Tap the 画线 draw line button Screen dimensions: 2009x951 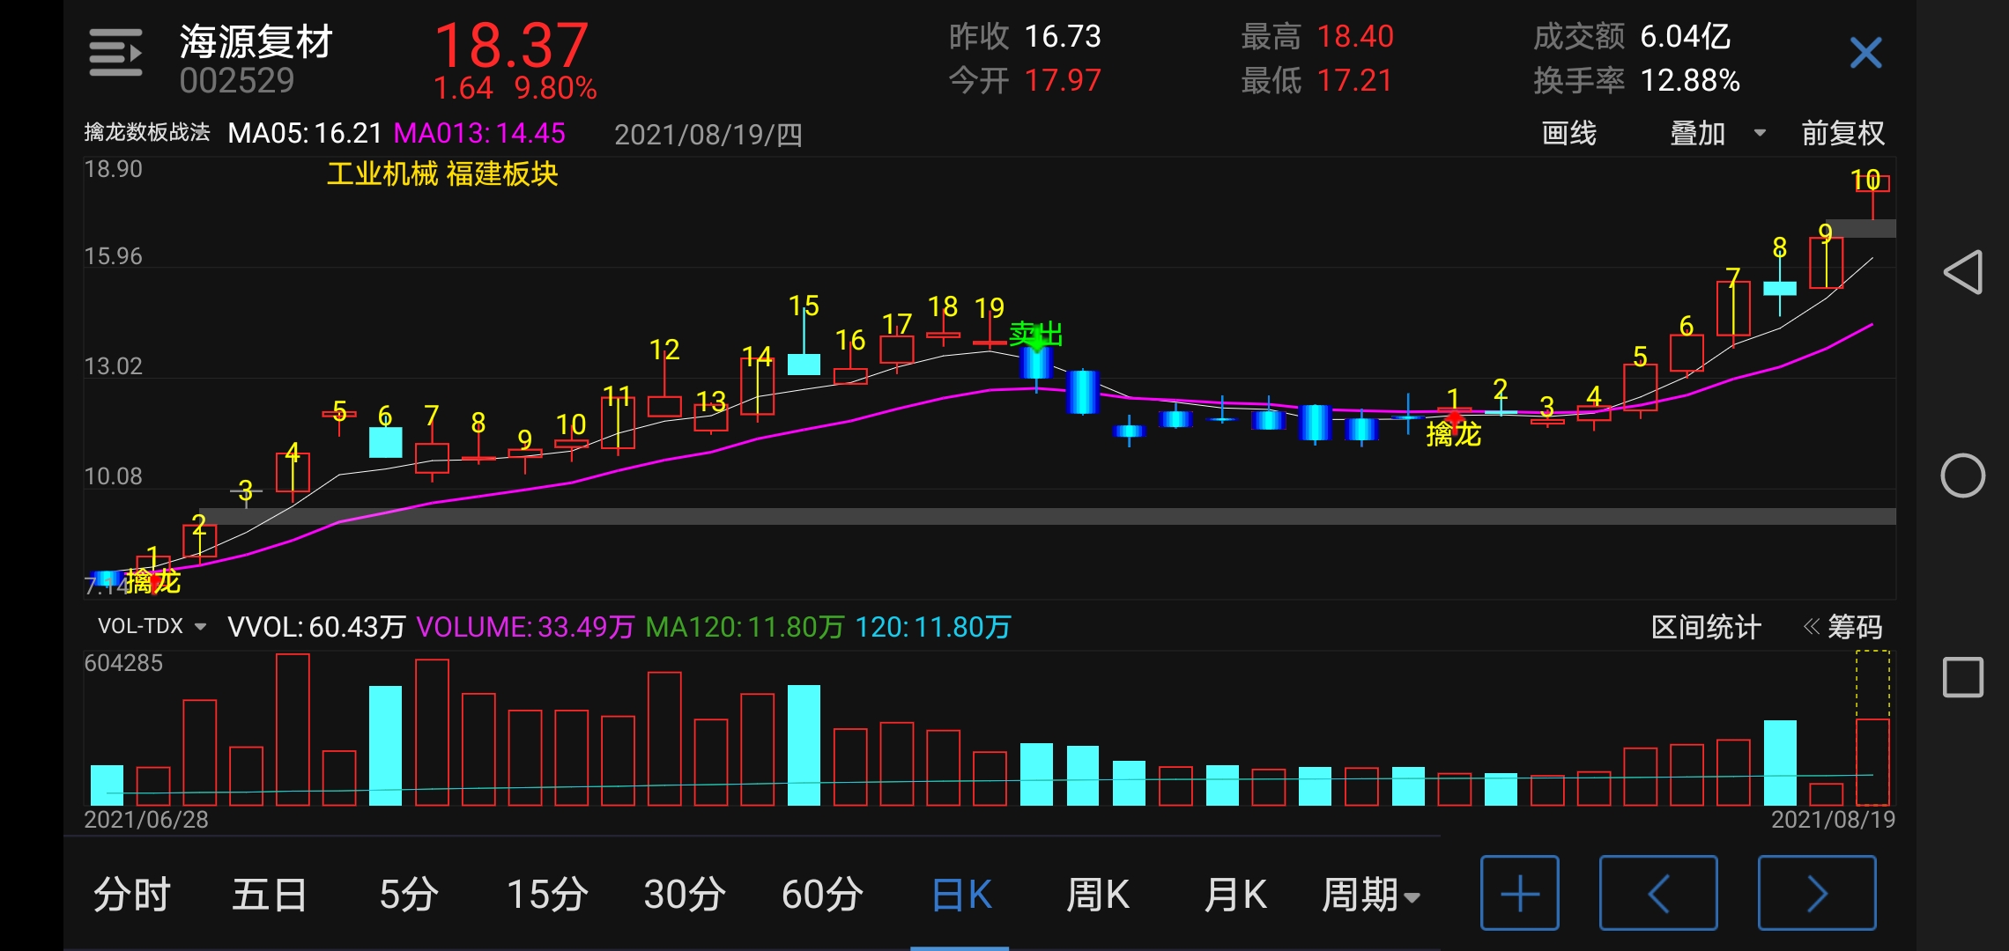click(1568, 134)
